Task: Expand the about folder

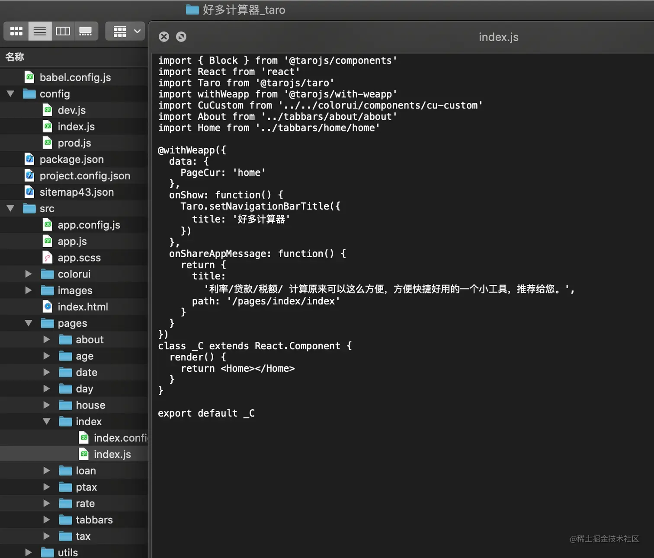Action: [47, 340]
